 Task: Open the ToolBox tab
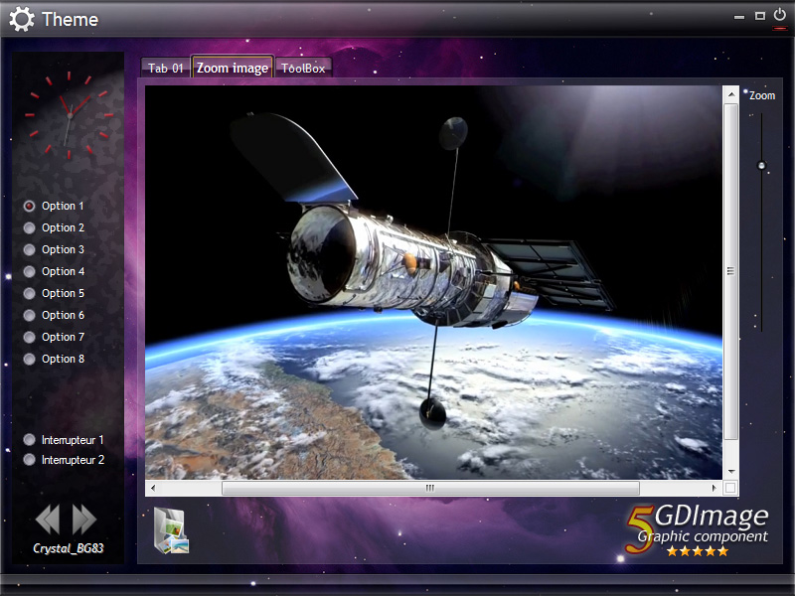coord(303,68)
